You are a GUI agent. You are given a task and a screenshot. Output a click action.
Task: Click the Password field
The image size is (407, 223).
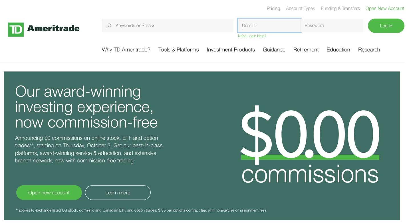coord(332,25)
